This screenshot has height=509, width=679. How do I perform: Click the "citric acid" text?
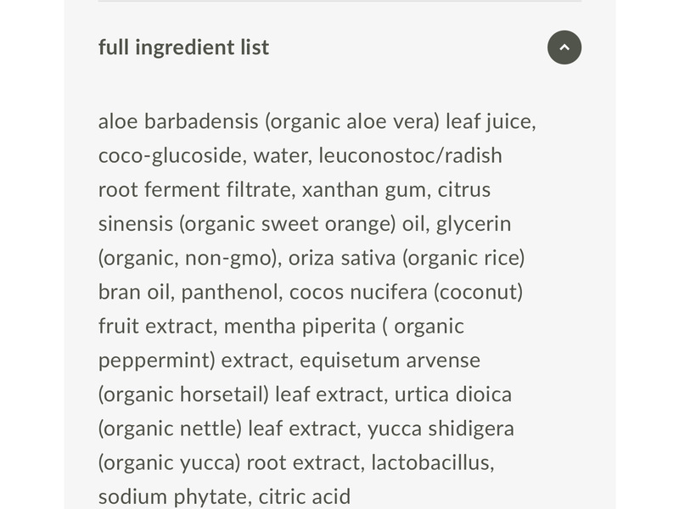click(305, 497)
